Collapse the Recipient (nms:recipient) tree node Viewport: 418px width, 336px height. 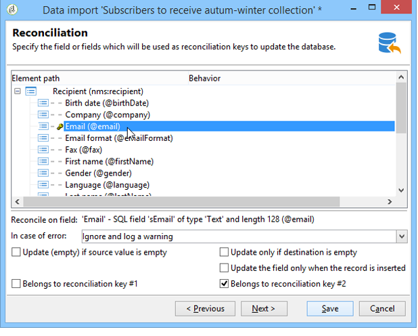point(18,91)
